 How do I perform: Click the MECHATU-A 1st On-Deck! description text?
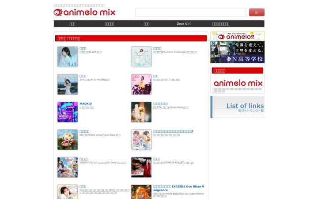[x=103, y=163]
